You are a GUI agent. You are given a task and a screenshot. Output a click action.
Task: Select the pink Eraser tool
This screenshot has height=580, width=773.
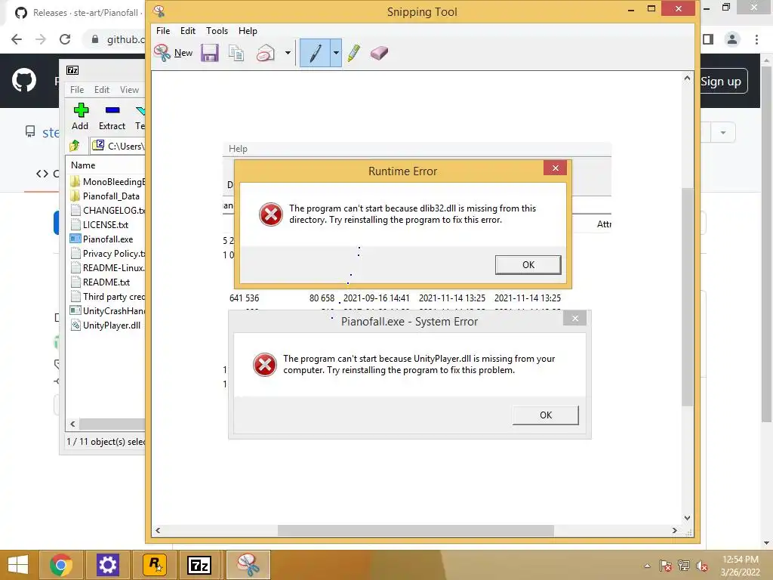tap(379, 53)
